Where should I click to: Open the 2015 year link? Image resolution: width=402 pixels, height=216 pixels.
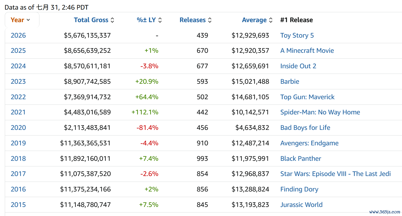point(18,205)
